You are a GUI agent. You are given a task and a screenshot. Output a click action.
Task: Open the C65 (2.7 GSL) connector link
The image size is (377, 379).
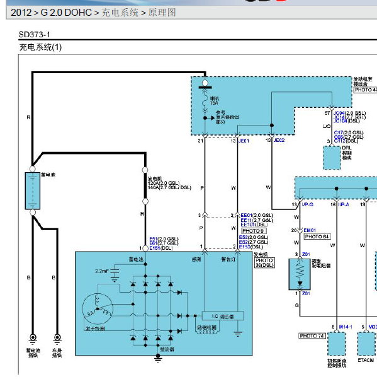click(339, 137)
